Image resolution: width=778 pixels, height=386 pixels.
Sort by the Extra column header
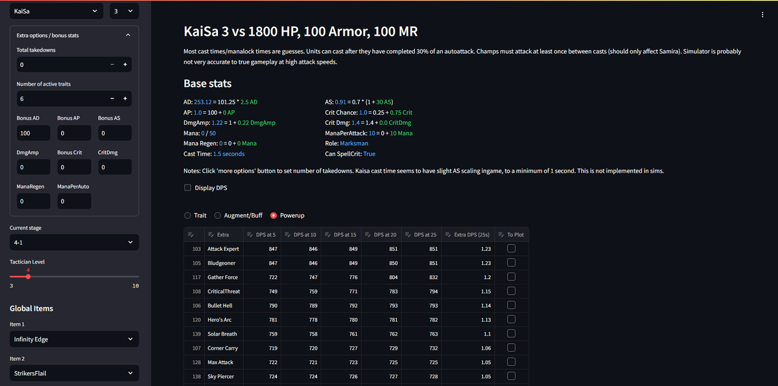coord(222,234)
